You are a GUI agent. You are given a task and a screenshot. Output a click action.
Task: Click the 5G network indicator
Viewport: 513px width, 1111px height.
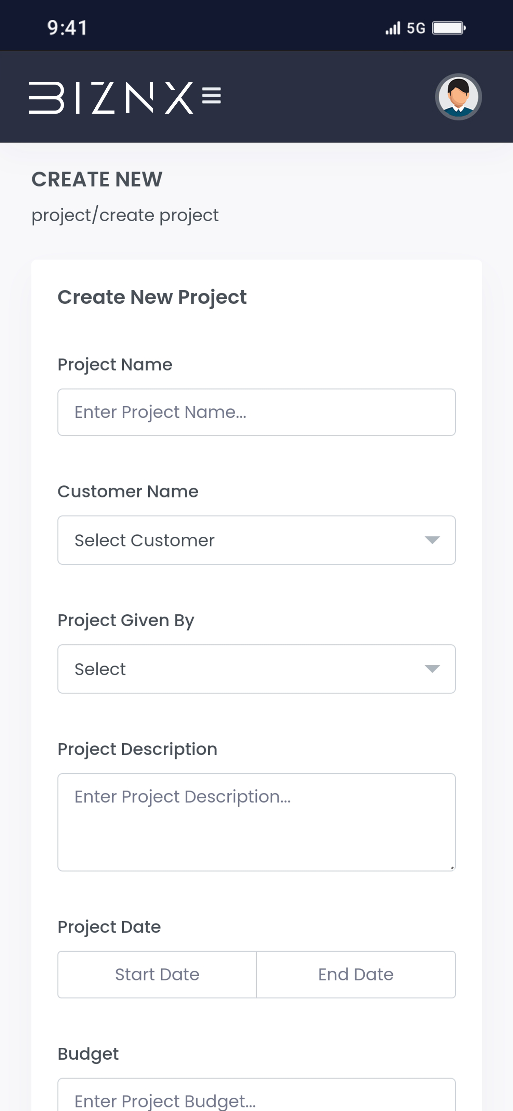pos(416,28)
